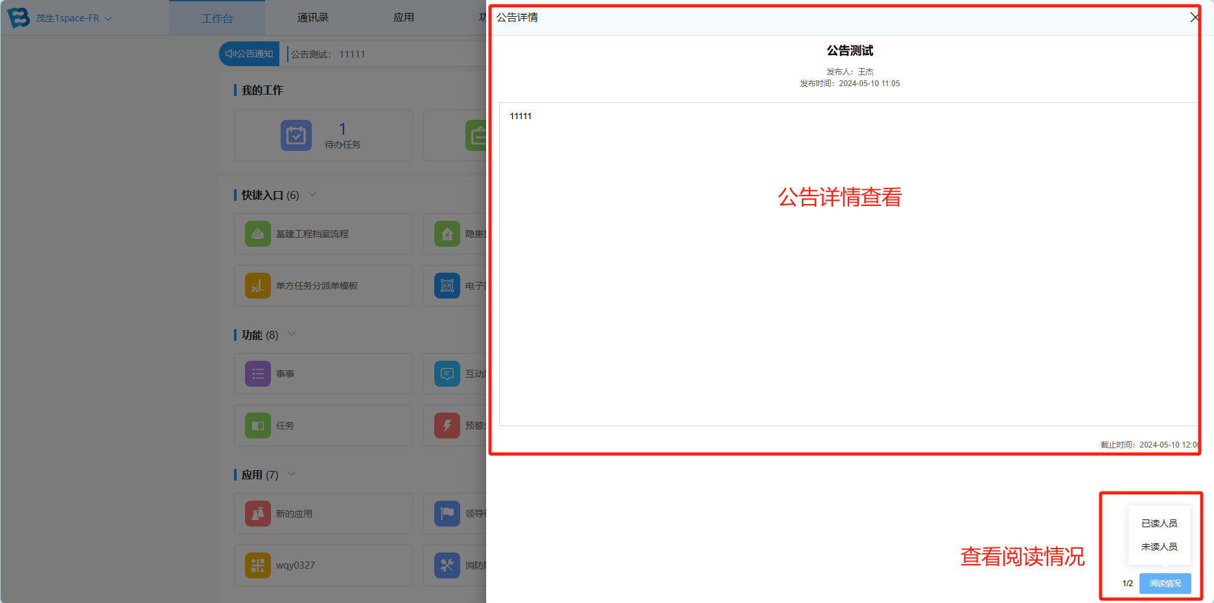Click the green briefcase icon in 我的工作

click(x=476, y=135)
